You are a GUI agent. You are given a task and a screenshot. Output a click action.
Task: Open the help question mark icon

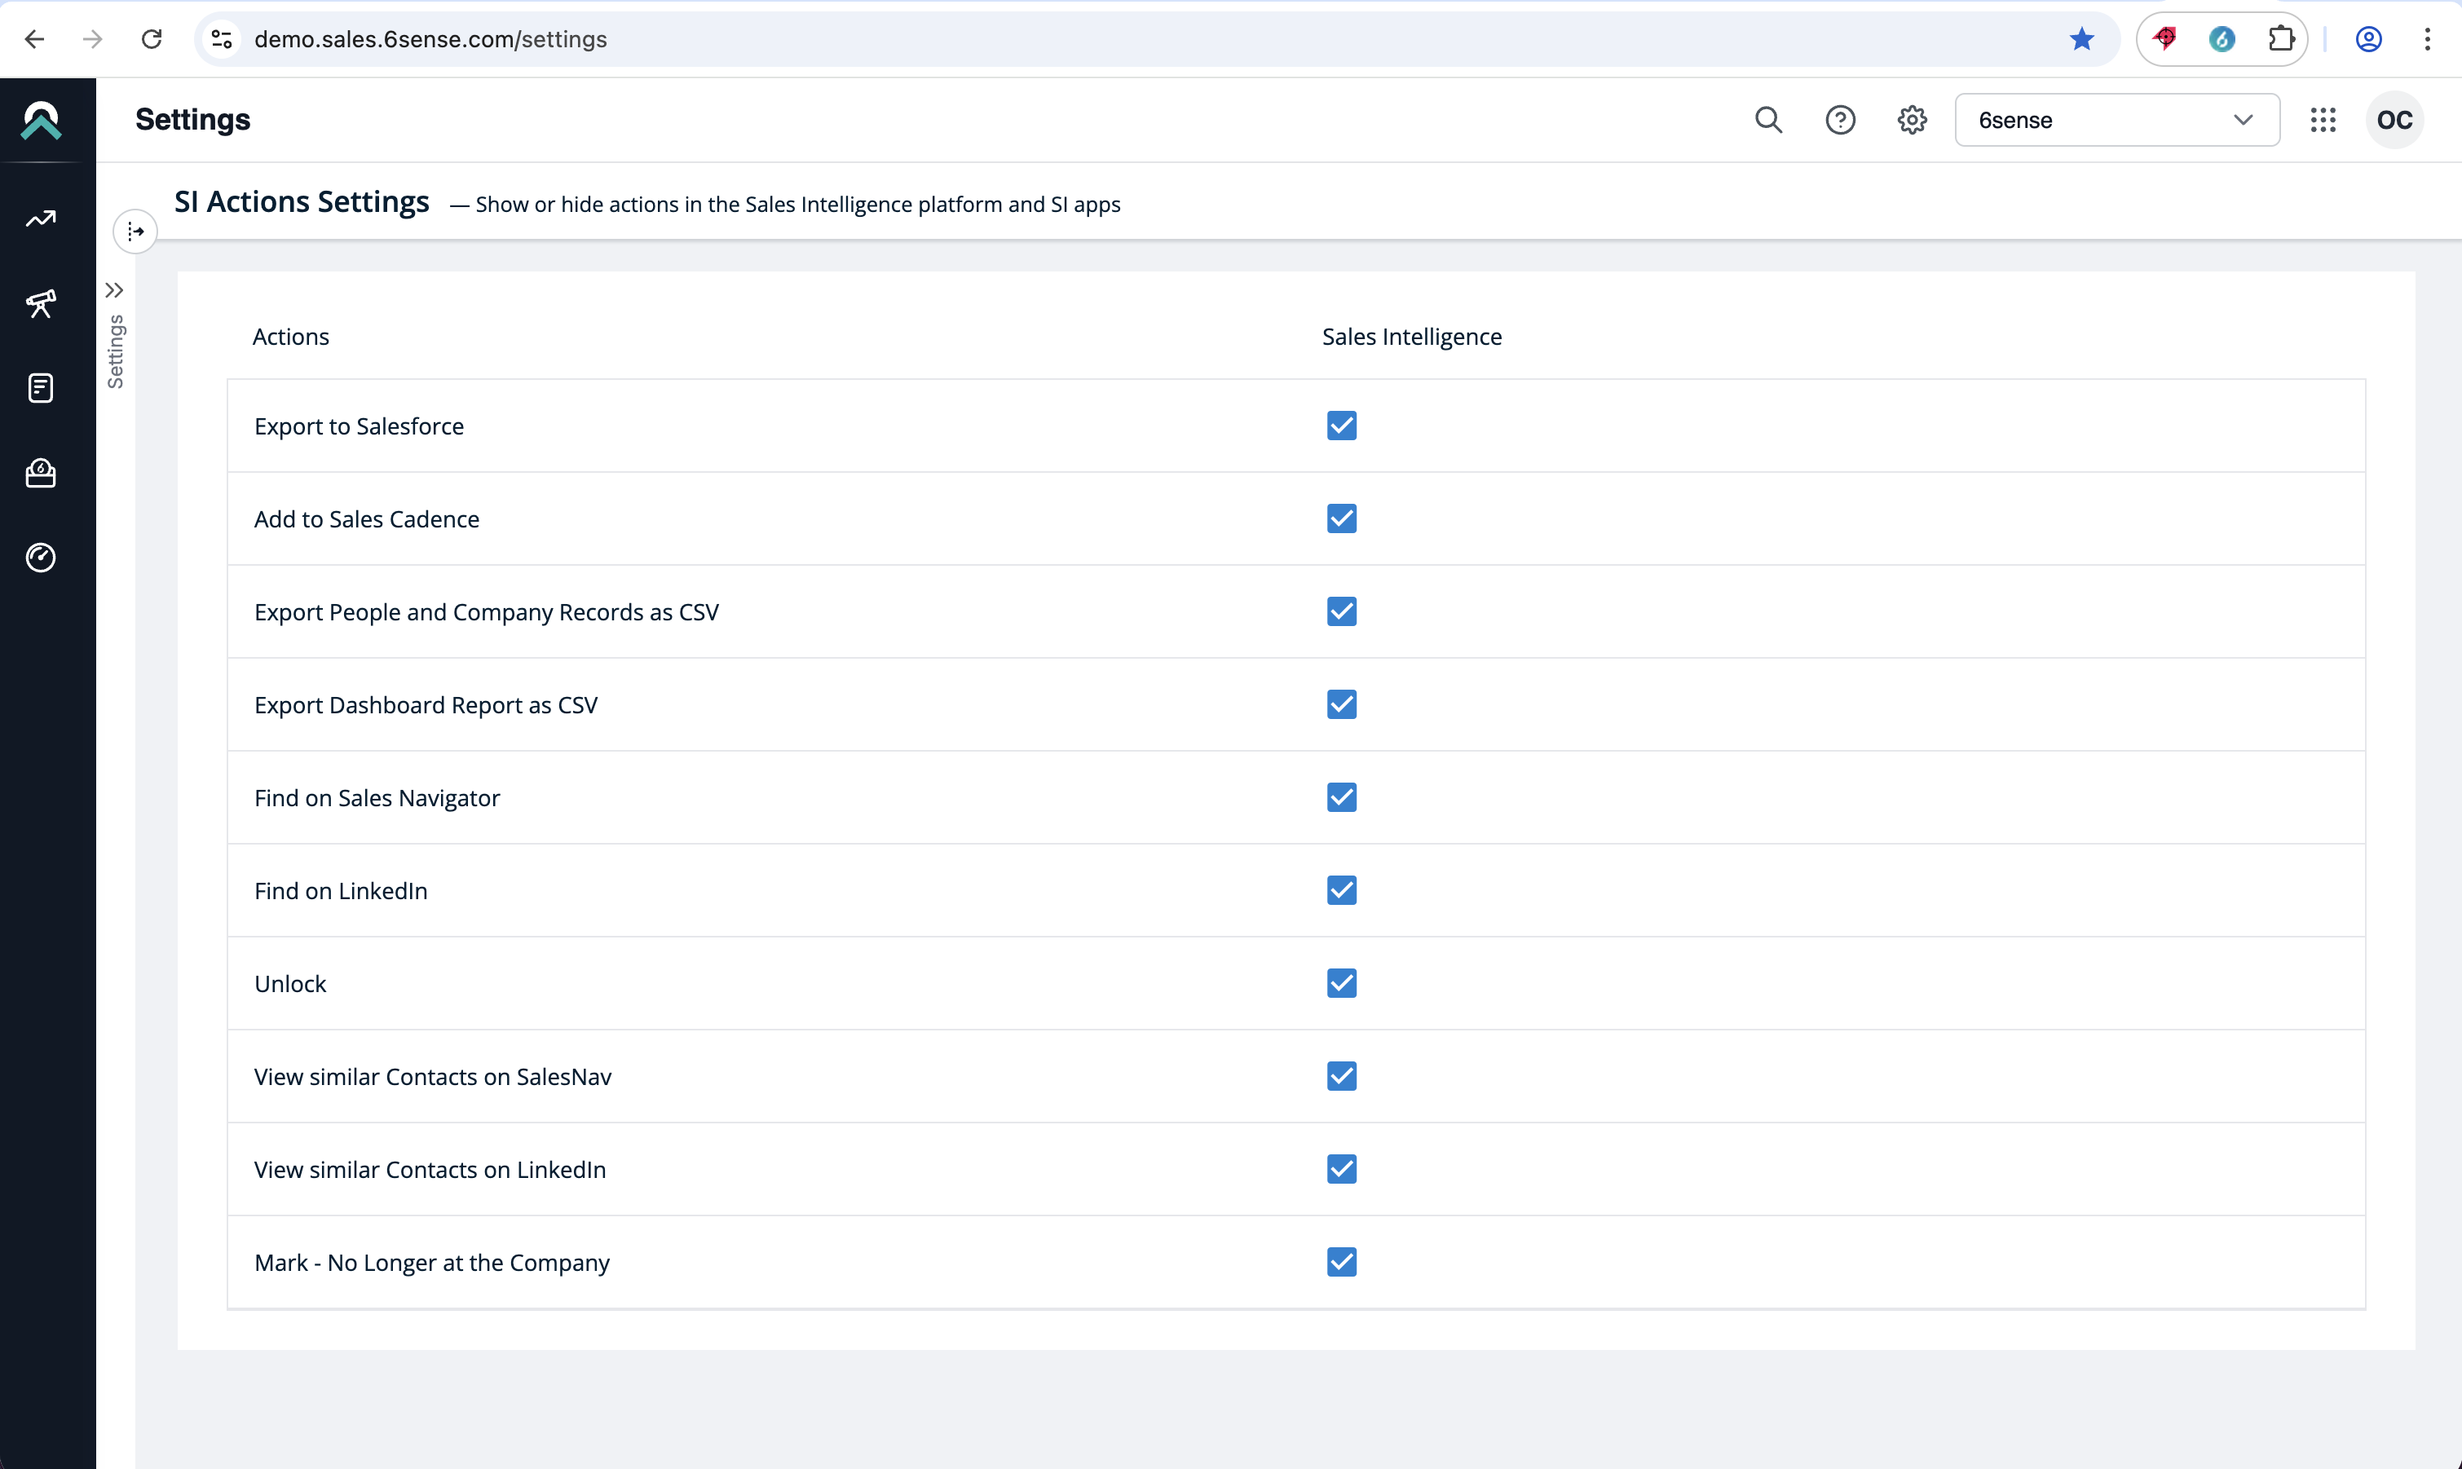(x=1839, y=120)
